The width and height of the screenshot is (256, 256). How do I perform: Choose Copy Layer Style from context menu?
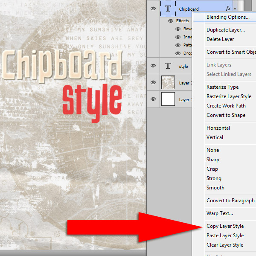click(225, 226)
